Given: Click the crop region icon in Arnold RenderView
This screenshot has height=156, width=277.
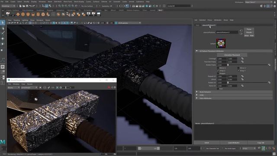Looking at the screenshot, I should pyautogui.click(x=45, y=88).
